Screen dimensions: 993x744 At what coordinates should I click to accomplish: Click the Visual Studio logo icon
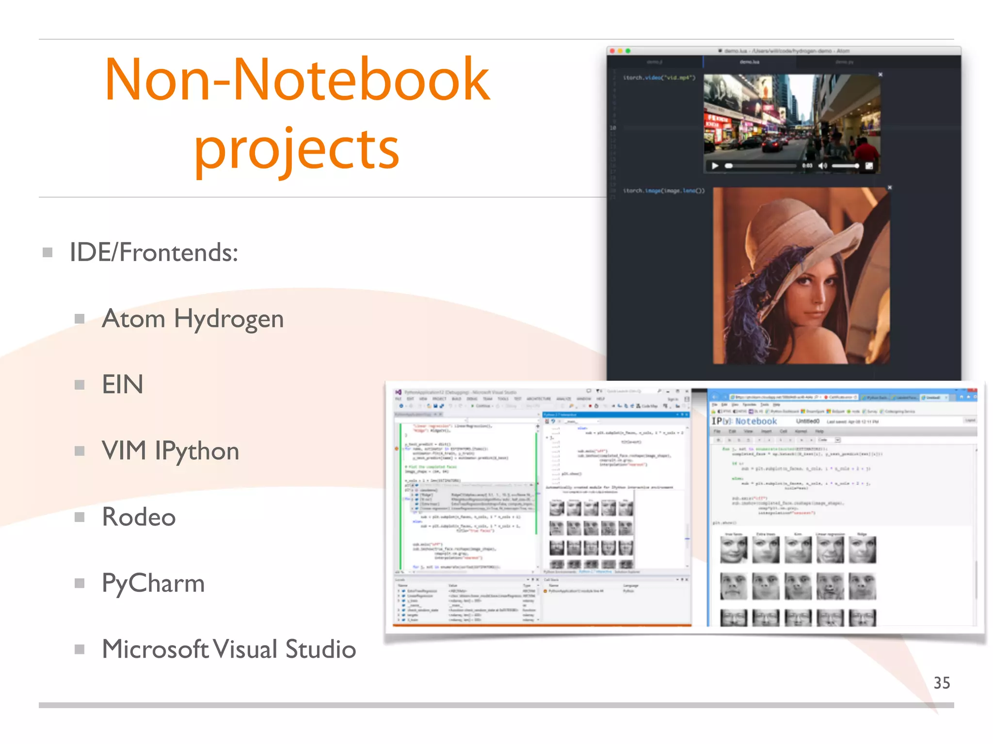point(398,392)
